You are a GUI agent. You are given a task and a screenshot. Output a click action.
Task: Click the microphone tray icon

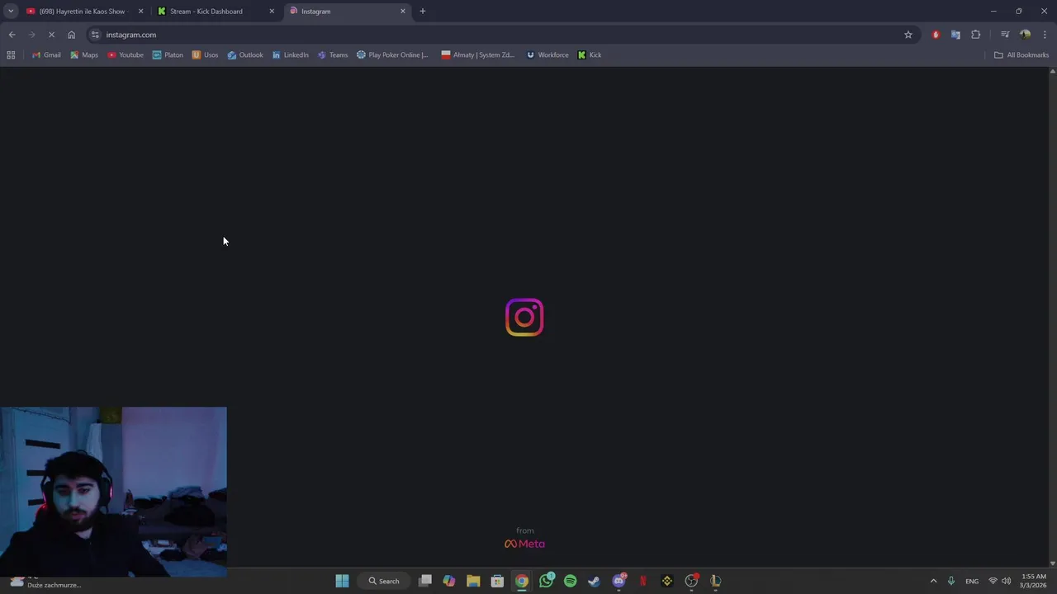(951, 581)
